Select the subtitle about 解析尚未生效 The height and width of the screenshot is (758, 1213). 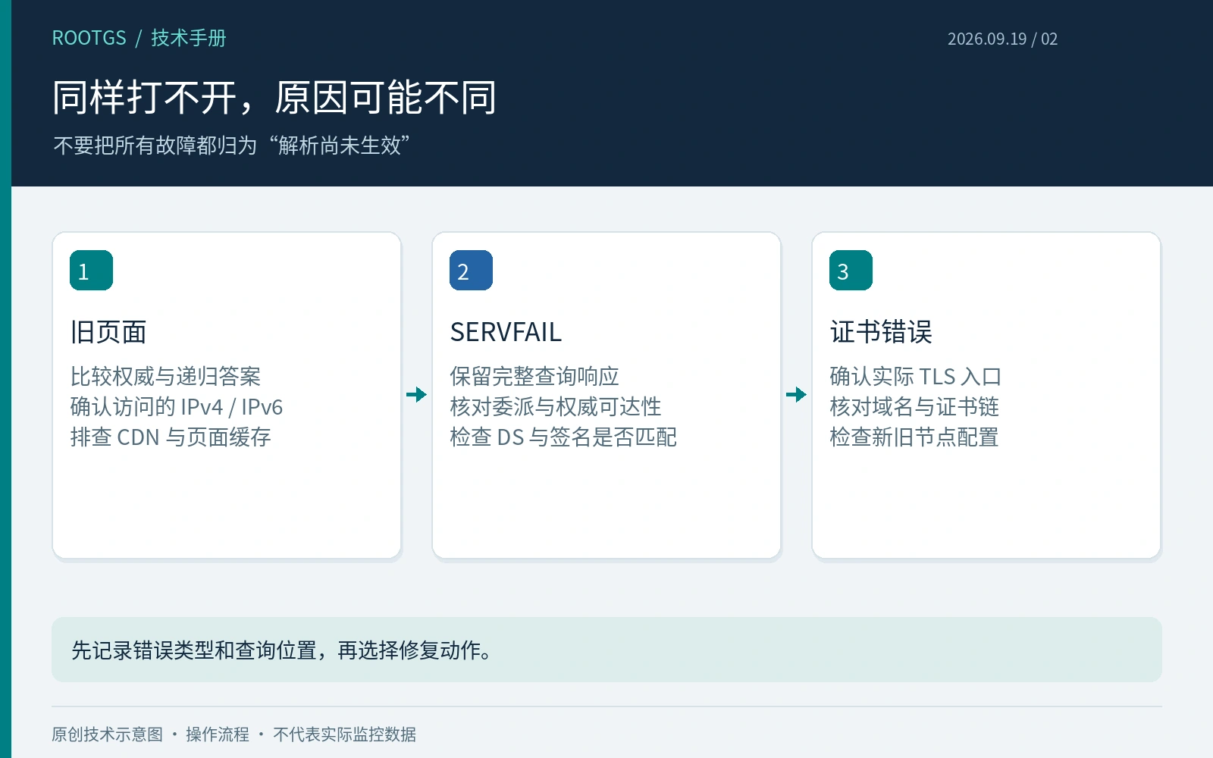pyautogui.click(x=232, y=145)
